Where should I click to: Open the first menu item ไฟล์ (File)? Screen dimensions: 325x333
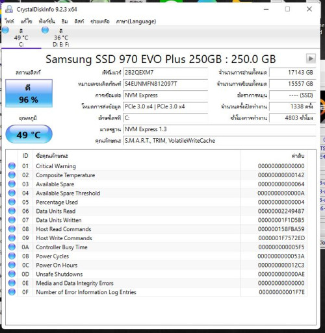tap(9, 21)
